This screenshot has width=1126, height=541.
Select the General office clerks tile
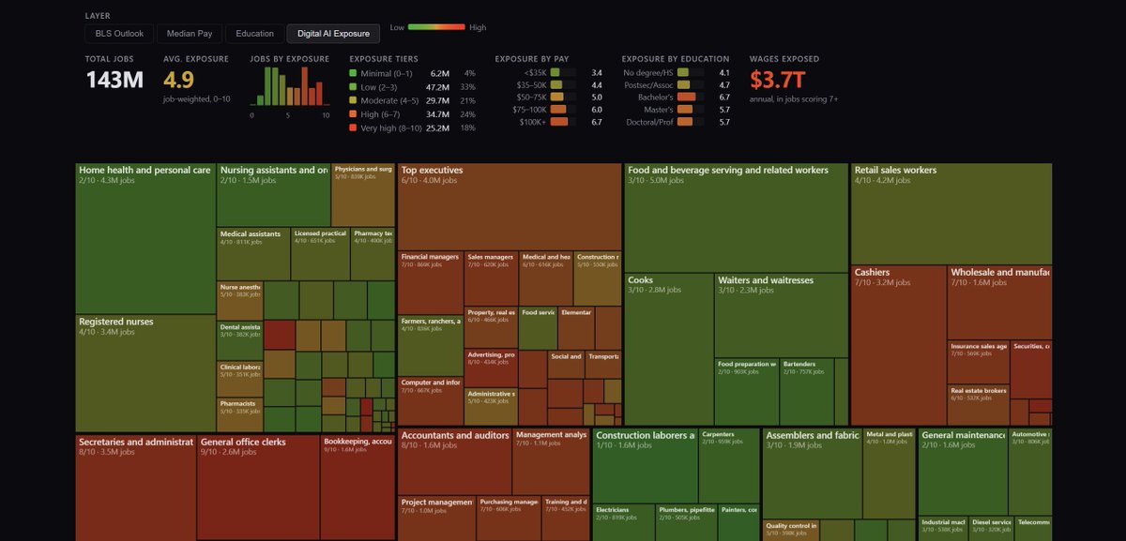258,487
